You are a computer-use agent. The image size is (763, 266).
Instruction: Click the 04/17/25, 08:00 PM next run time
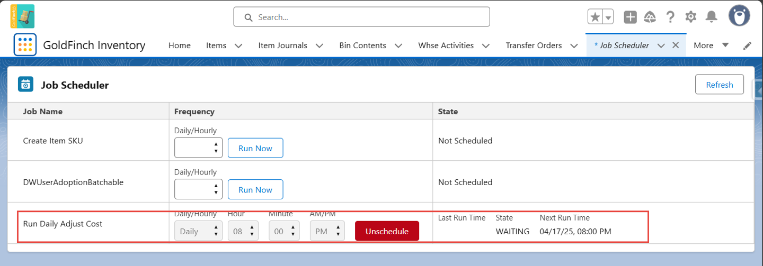[575, 231]
